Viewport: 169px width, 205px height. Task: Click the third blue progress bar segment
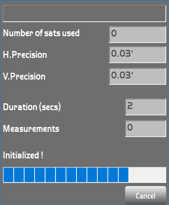click(x=29, y=175)
